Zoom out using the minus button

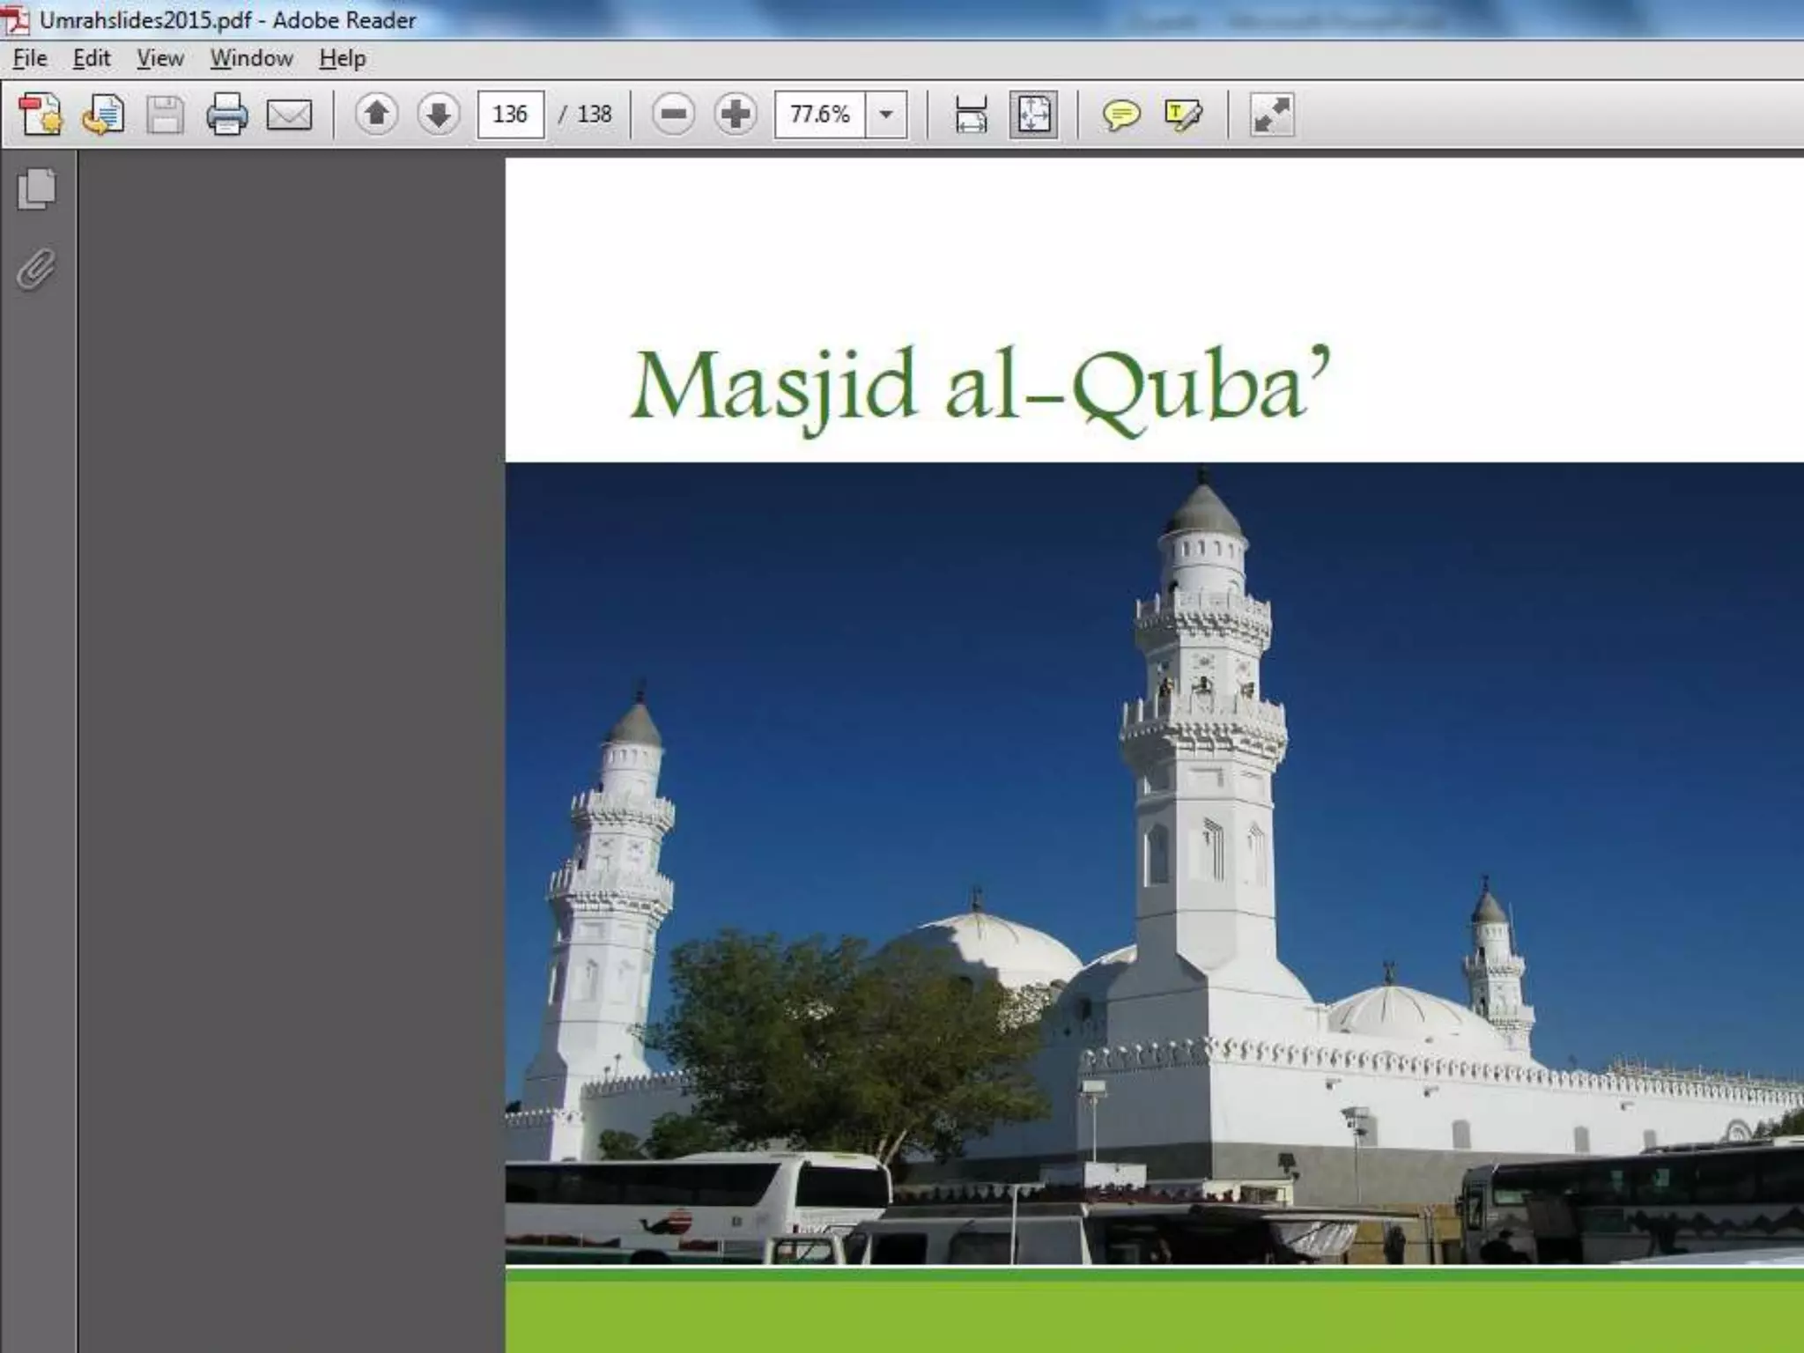click(x=674, y=115)
